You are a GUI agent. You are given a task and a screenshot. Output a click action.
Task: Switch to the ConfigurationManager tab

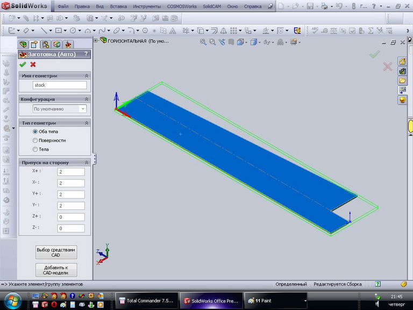46,44
